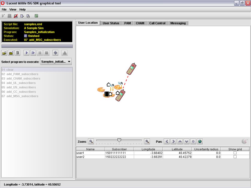Click the zoom slider thumb
This screenshot has width=251, height=188.
coord(119,140)
